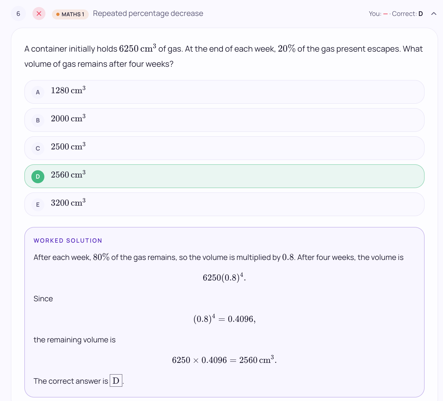Image resolution: width=443 pixels, height=401 pixels.
Task: Click the MATHS 1 category tag
Action: click(x=70, y=14)
